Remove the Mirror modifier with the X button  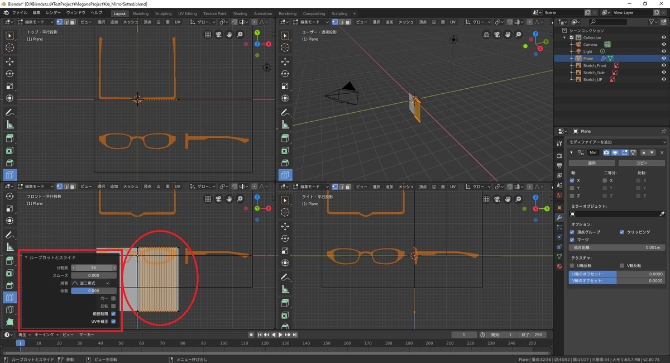[662, 152]
